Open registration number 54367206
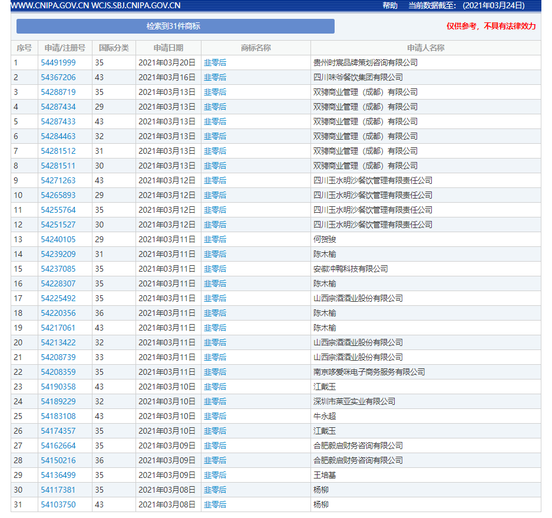This screenshot has width=552, height=518. (x=58, y=77)
